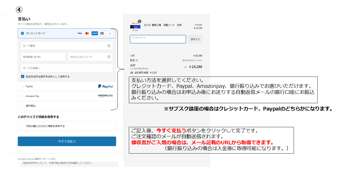
Task: Select the Amazon Pay radio button
Action: [22, 96]
